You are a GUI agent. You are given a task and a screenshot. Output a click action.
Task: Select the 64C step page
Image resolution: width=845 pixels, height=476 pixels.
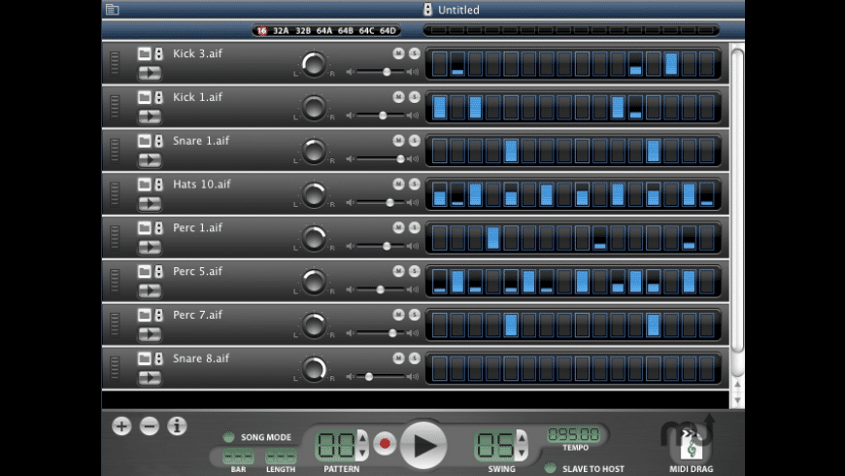(x=366, y=31)
